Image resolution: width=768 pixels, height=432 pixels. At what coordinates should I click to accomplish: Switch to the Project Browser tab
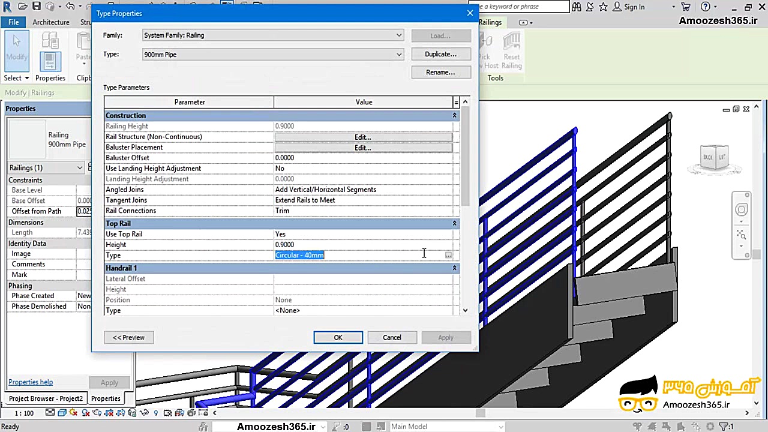[46, 398]
